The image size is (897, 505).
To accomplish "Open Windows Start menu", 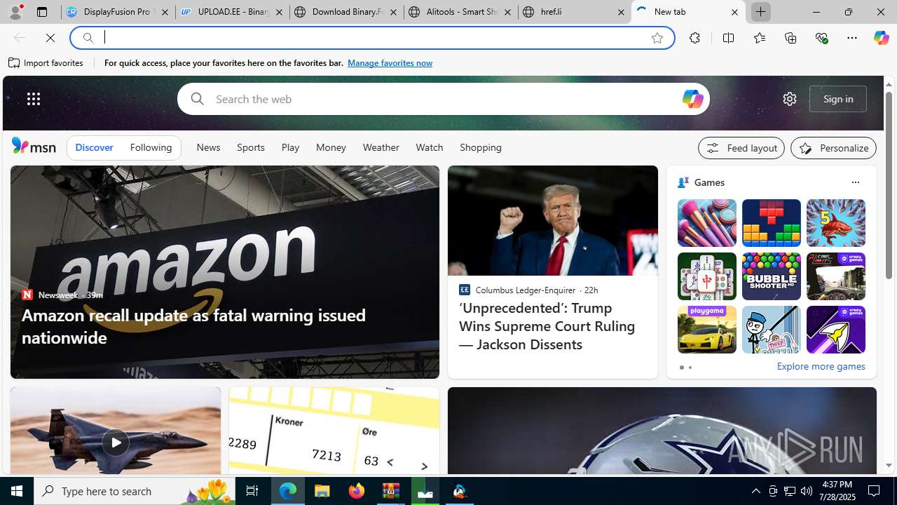I will tap(17, 491).
